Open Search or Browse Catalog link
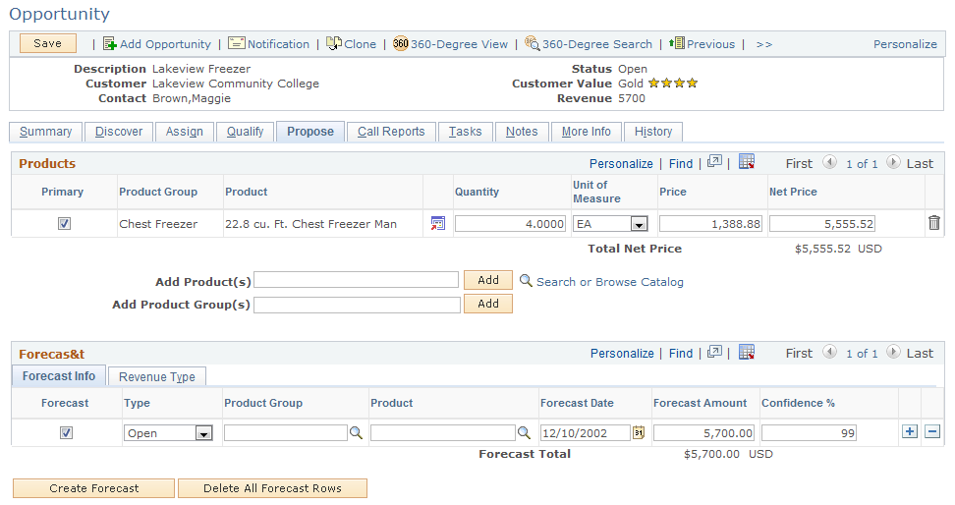Screen dimensions: 955x505 point(610,282)
